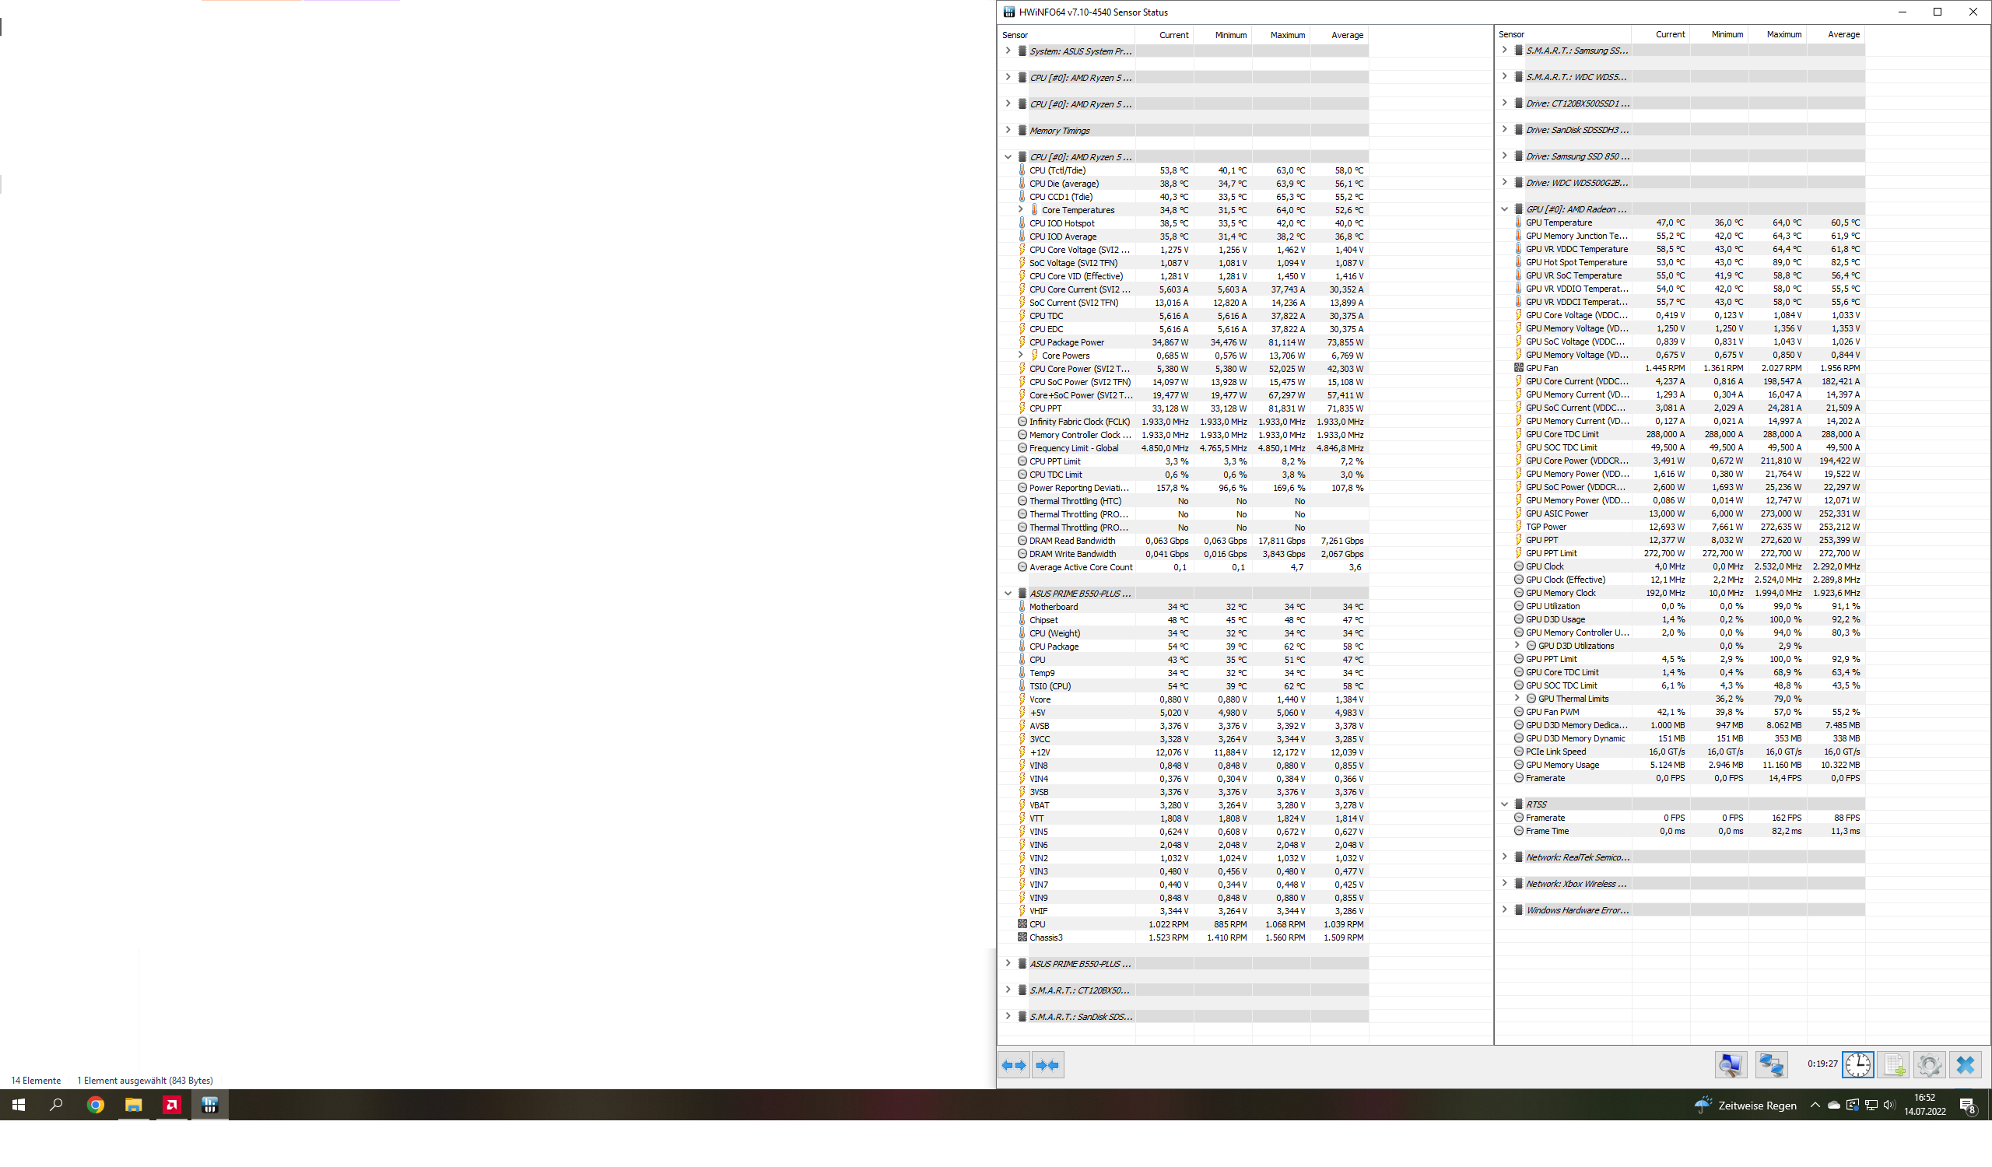This screenshot has width=1992, height=1167.
Task: Click the shrink columns arrows button
Action: (1047, 1065)
